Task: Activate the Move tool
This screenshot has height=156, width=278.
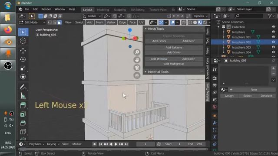Action: pos(23,51)
